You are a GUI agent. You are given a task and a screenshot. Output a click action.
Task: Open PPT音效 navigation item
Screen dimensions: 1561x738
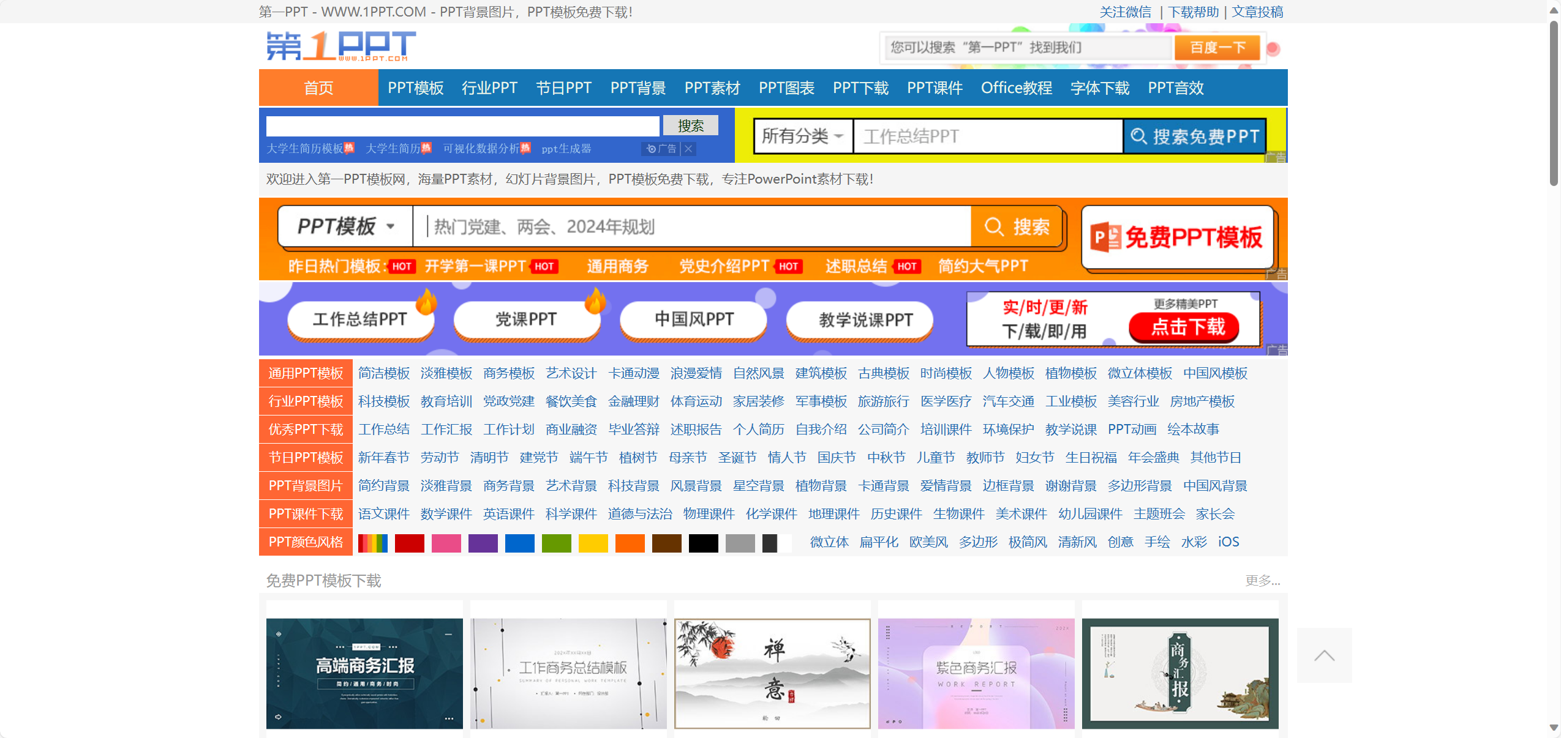[1176, 88]
